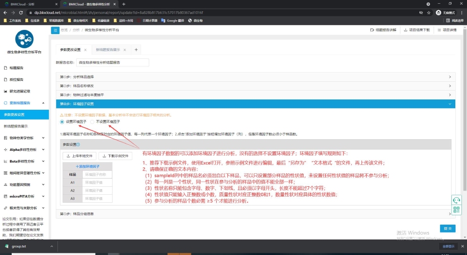This screenshot has width=467, height=255.
Task: Open the QR code floating icon
Action: 456,210
